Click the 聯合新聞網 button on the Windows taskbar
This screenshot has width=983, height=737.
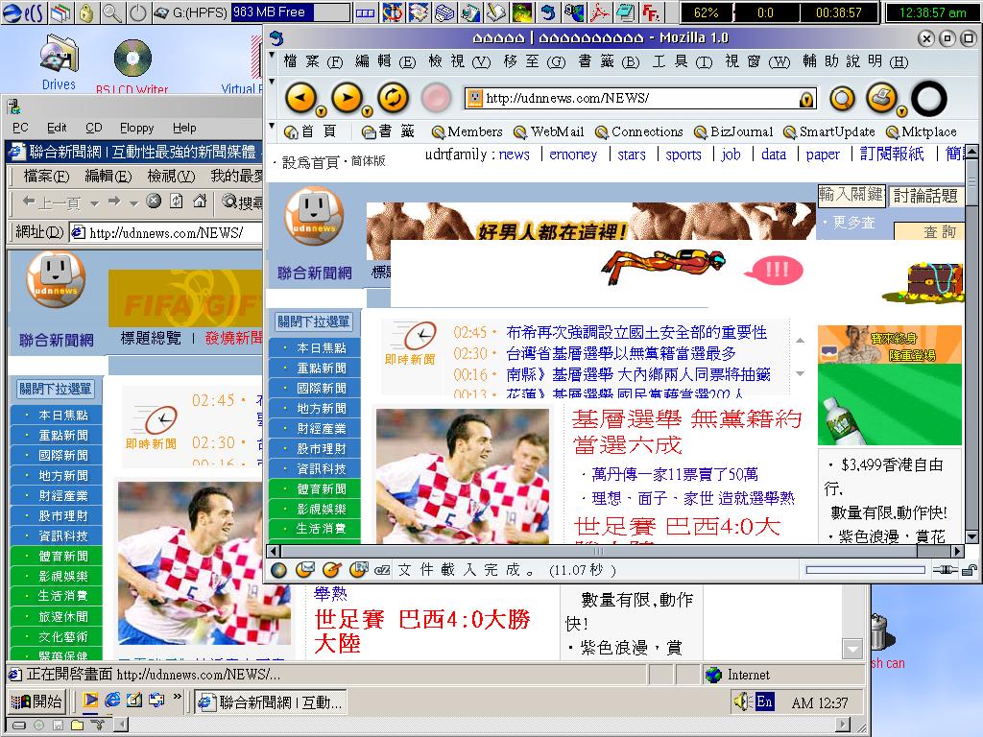271,701
